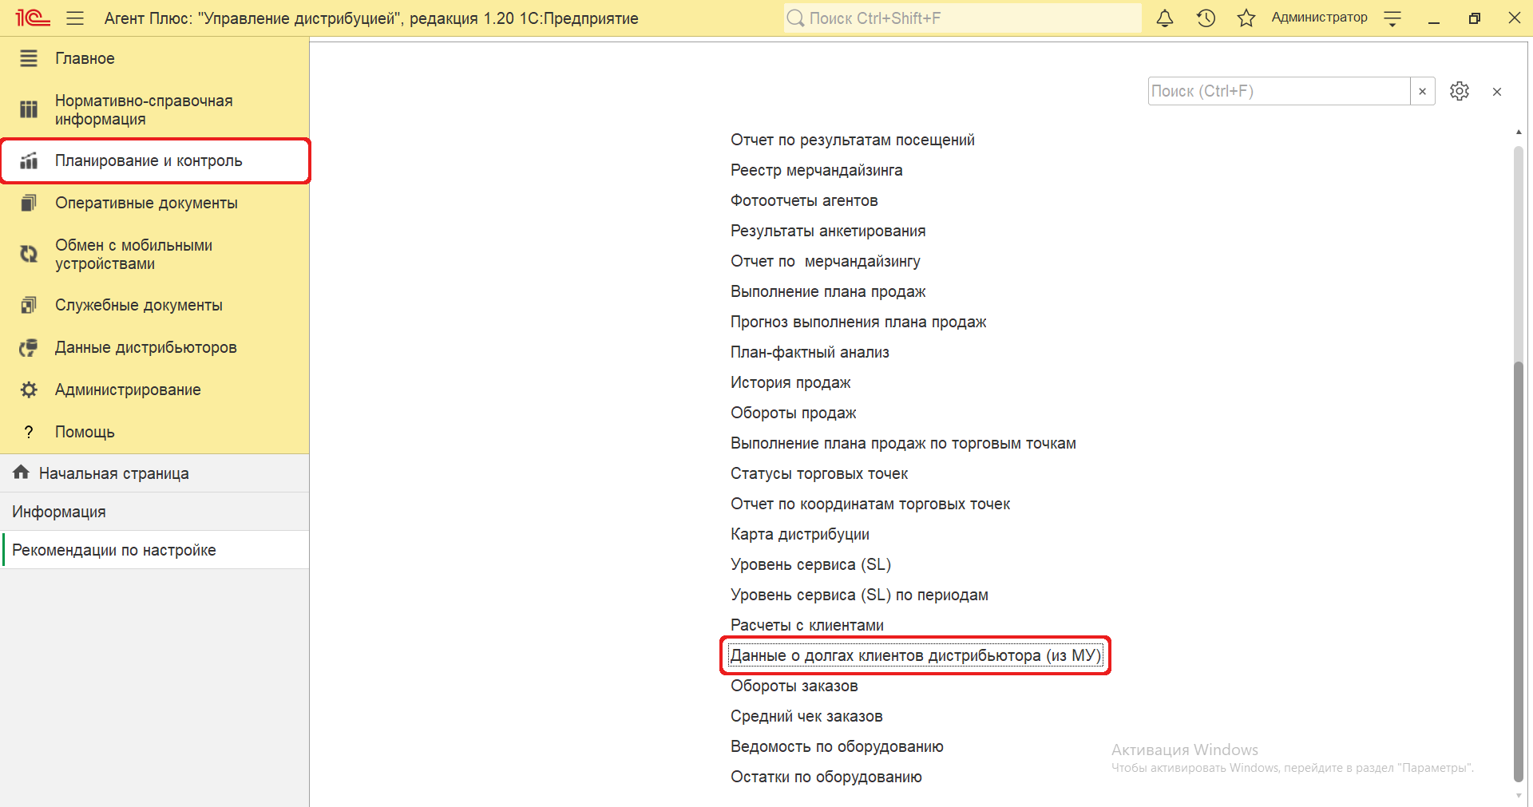Click the vertical scrollbar thumb
This screenshot has height=807, width=1533.
(x=1519, y=572)
